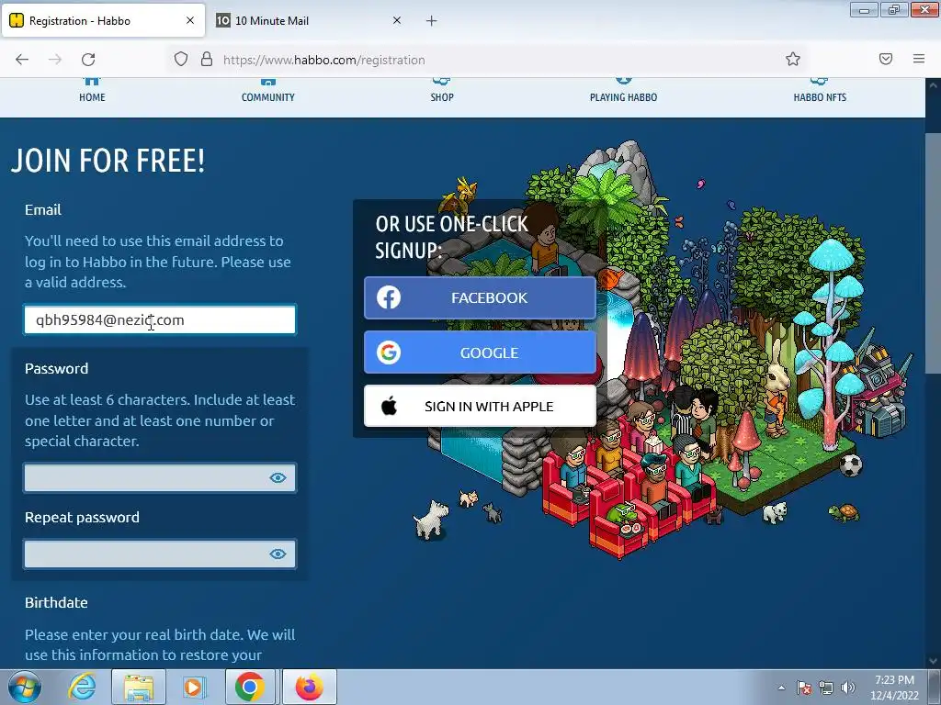Click the OR USE ONE-CLICK SIGNUP heading
This screenshot has height=705, width=941.
pos(451,237)
